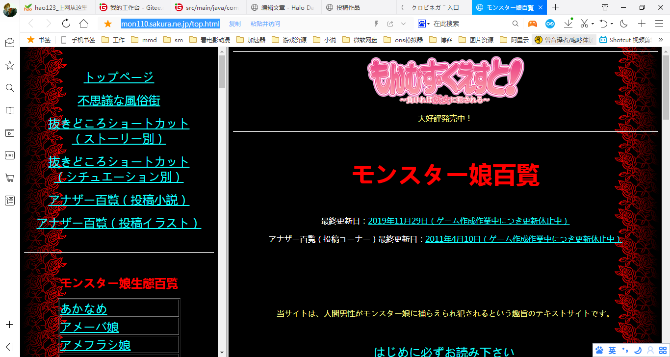The width and height of the screenshot is (670, 357).
Task: Click the bookmark star in address bar
Action: 108,24
